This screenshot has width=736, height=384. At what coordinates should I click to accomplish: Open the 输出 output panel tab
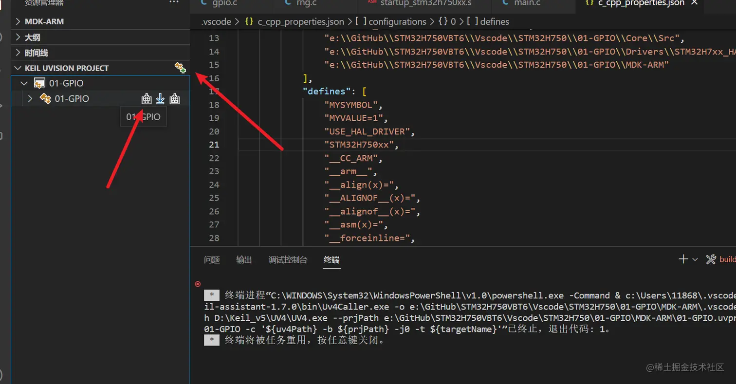pyautogui.click(x=244, y=260)
